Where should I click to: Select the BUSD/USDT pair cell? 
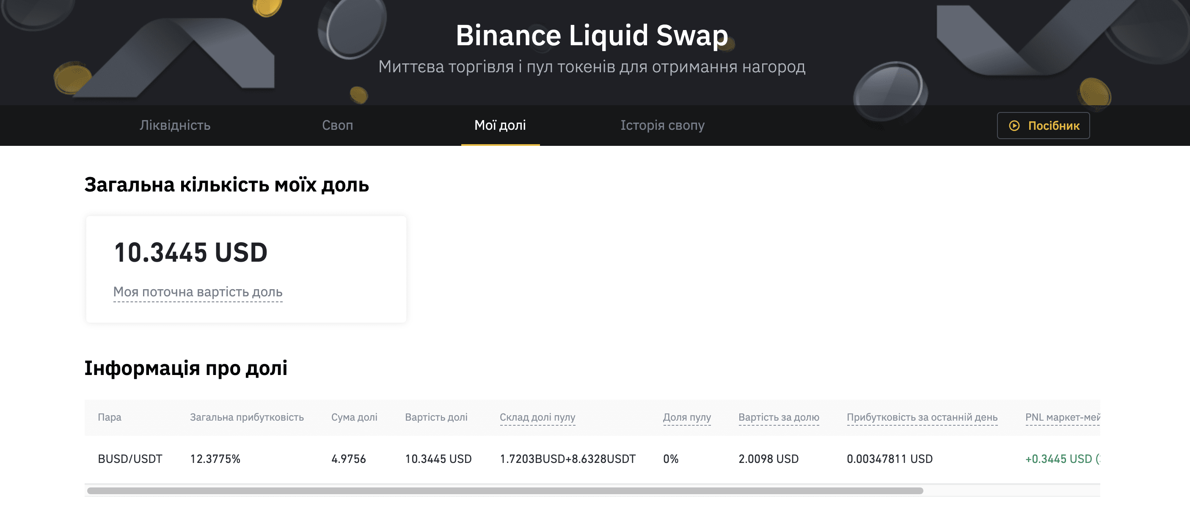(x=130, y=459)
